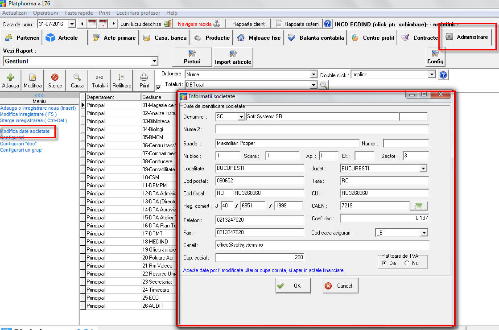Open Mijloace fixe module
The height and width of the screenshot is (330, 499).
258,37
